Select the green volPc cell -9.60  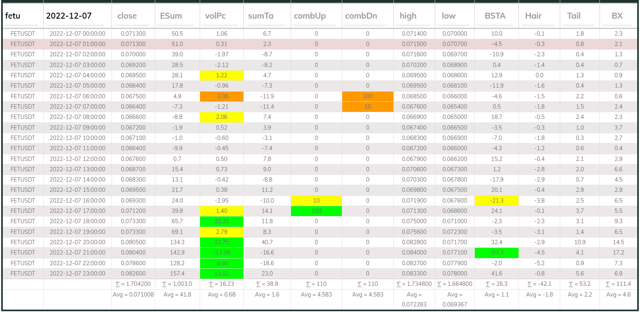222,263
